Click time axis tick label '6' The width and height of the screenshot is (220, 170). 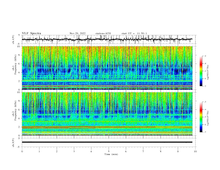tap(126, 151)
